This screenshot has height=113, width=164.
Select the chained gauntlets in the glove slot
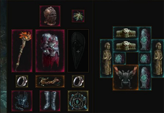[x=22, y=101]
